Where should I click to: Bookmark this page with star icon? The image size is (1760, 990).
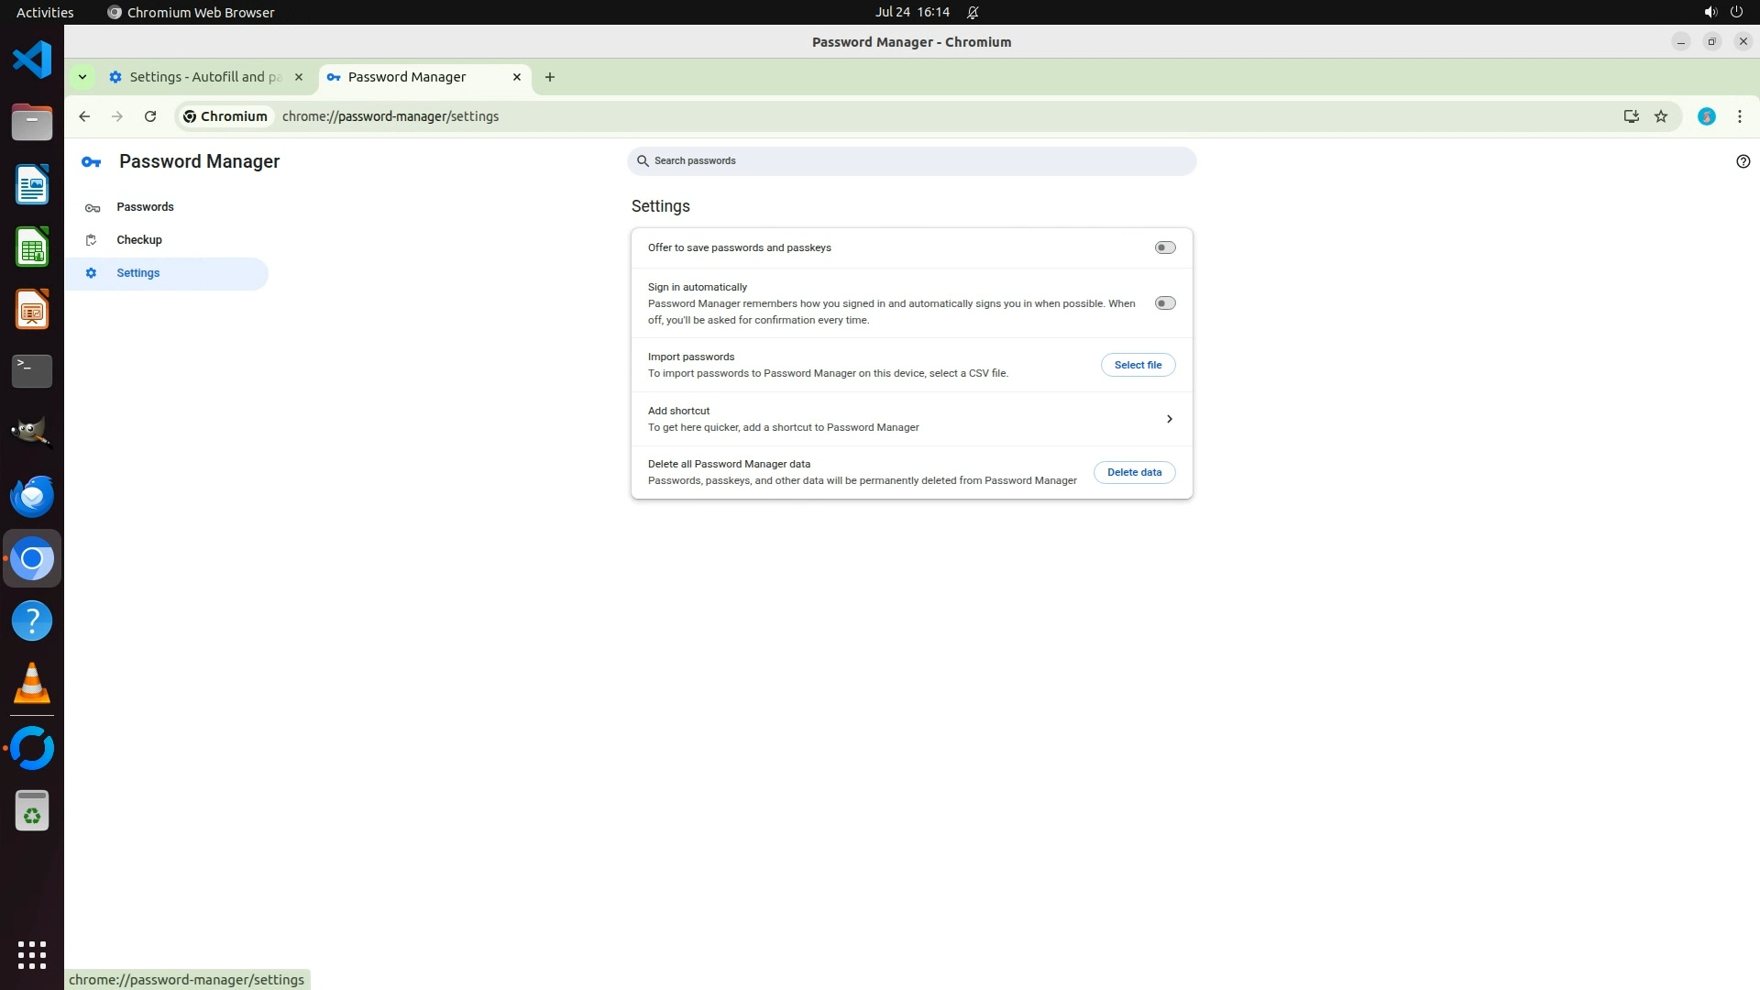(1661, 116)
